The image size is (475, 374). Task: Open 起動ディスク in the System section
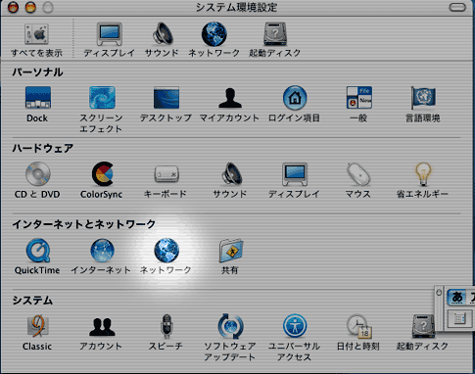[423, 326]
